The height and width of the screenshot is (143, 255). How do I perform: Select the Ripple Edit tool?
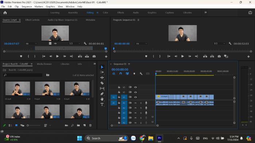pyautogui.click(x=102, y=78)
